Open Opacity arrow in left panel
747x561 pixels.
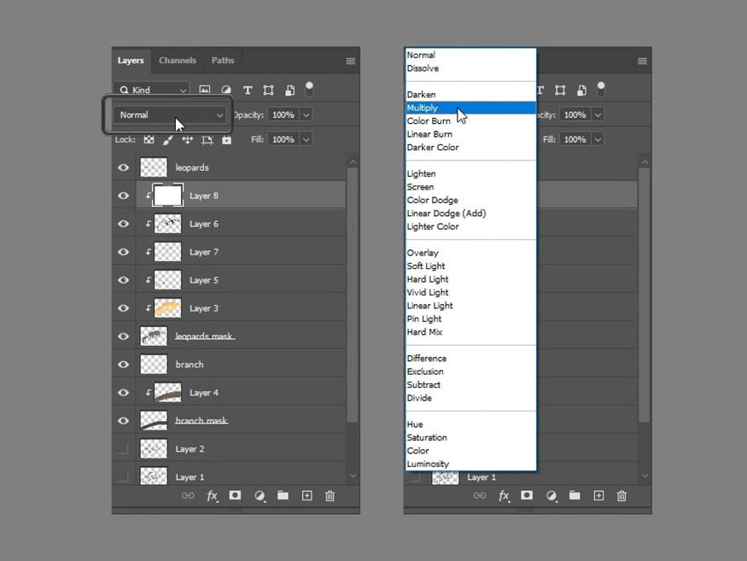click(x=306, y=115)
